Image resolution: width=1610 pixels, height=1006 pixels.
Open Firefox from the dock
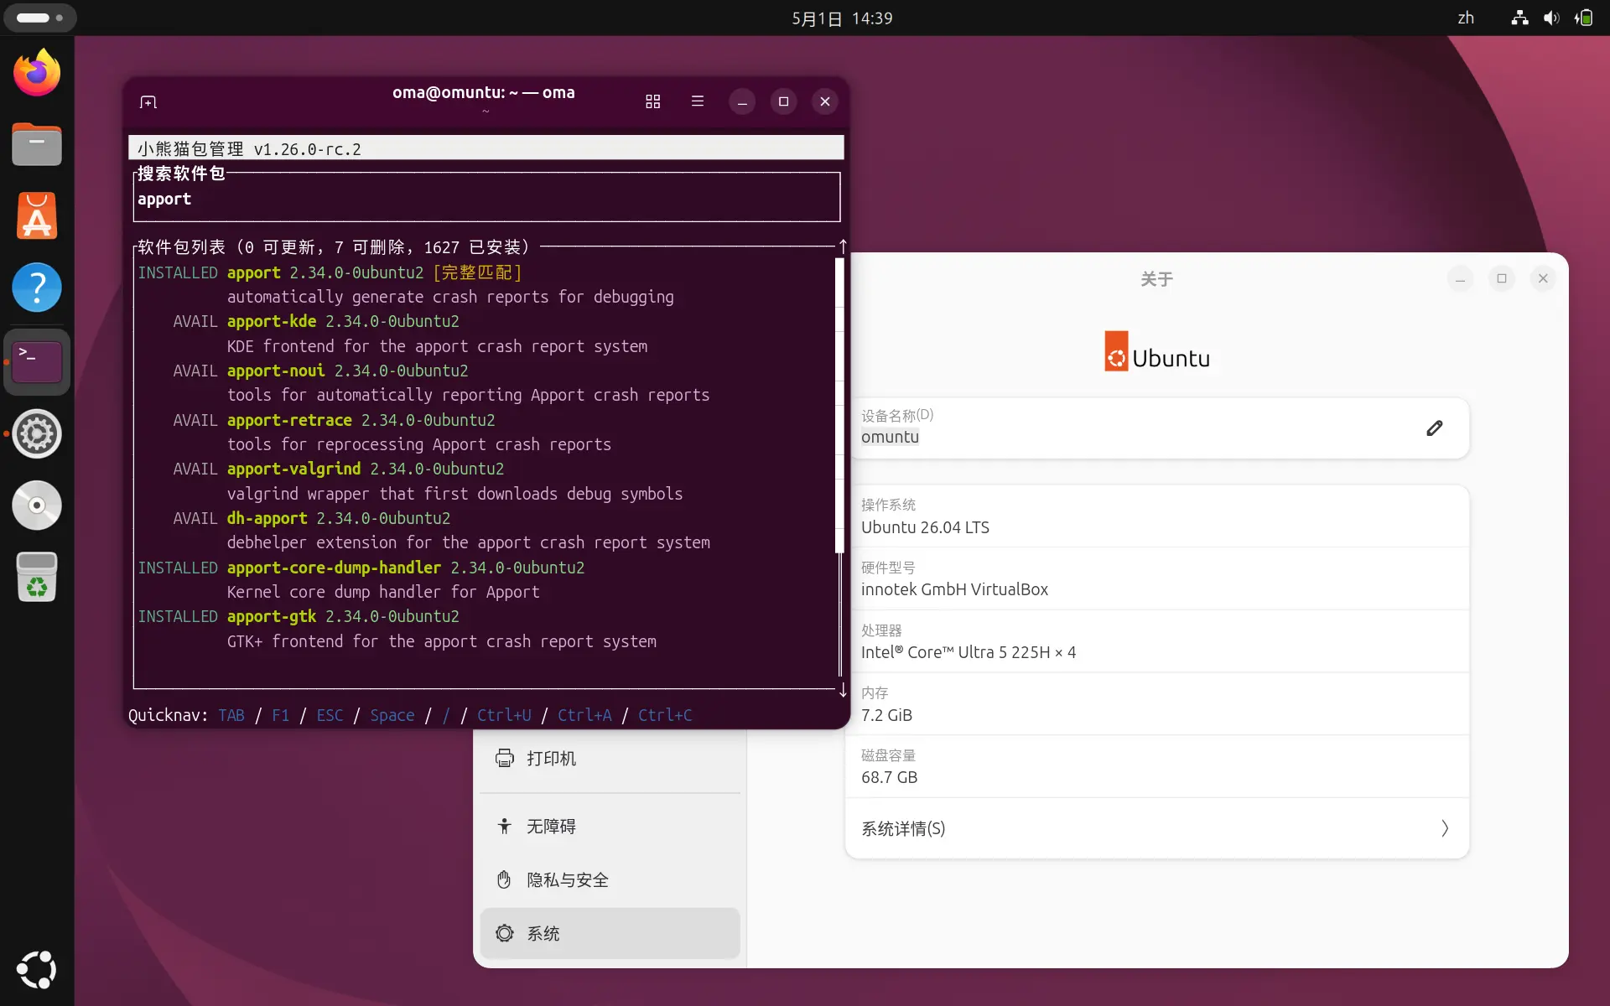[x=37, y=73]
